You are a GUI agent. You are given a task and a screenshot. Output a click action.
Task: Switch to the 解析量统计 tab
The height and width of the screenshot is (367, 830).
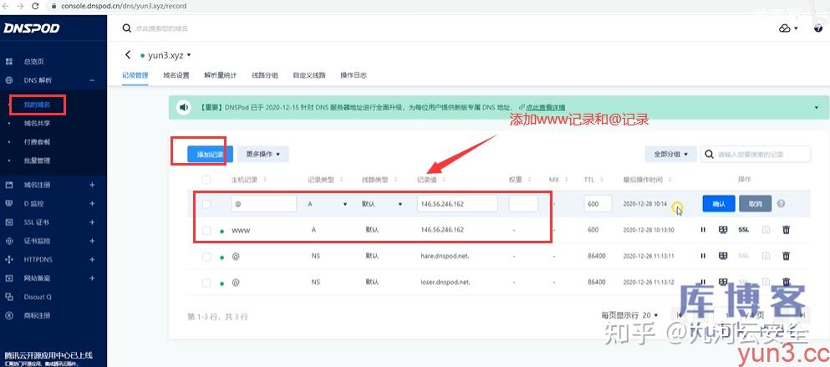click(x=220, y=75)
